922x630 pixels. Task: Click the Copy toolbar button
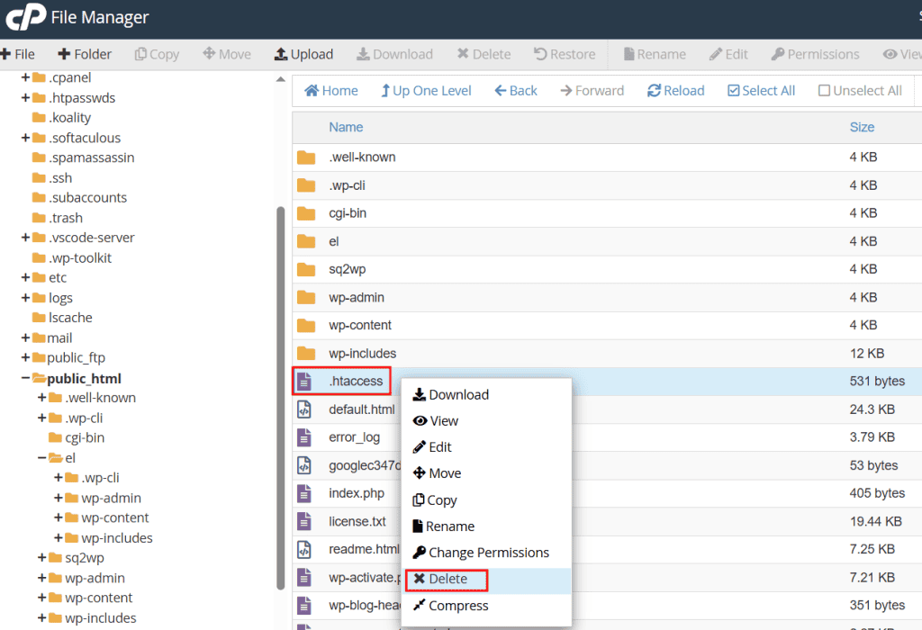click(x=157, y=54)
